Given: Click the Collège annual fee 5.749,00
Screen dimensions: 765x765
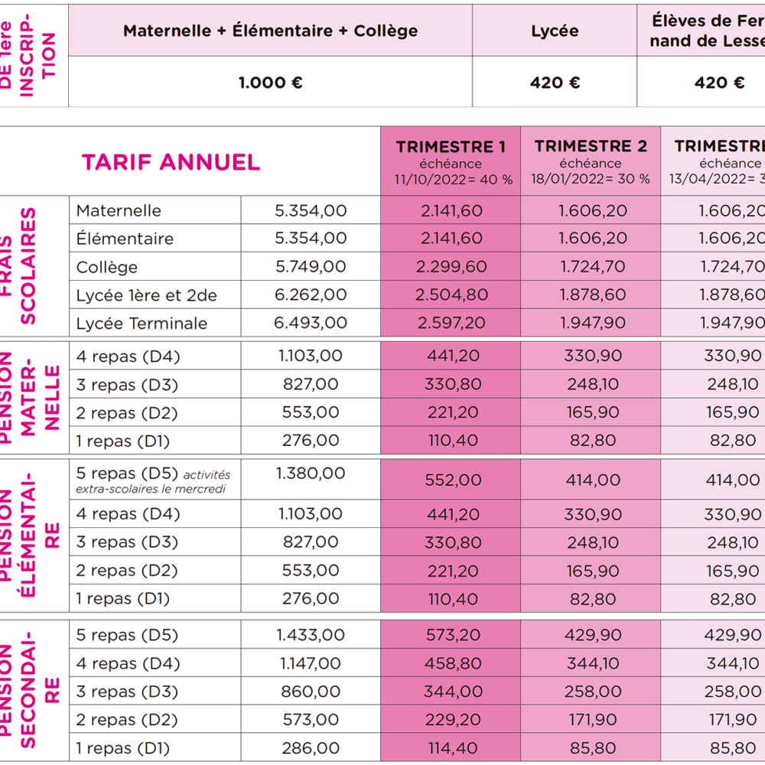Looking at the screenshot, I should point(310,267).
